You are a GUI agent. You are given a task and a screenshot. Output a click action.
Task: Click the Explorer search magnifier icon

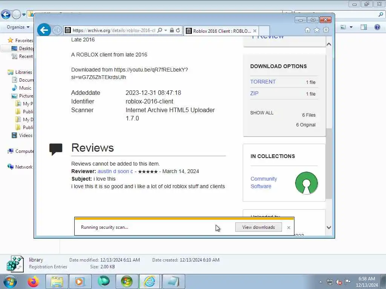coord(381,15)
